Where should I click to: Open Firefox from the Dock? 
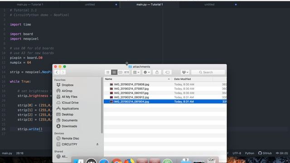pos(129,161)
